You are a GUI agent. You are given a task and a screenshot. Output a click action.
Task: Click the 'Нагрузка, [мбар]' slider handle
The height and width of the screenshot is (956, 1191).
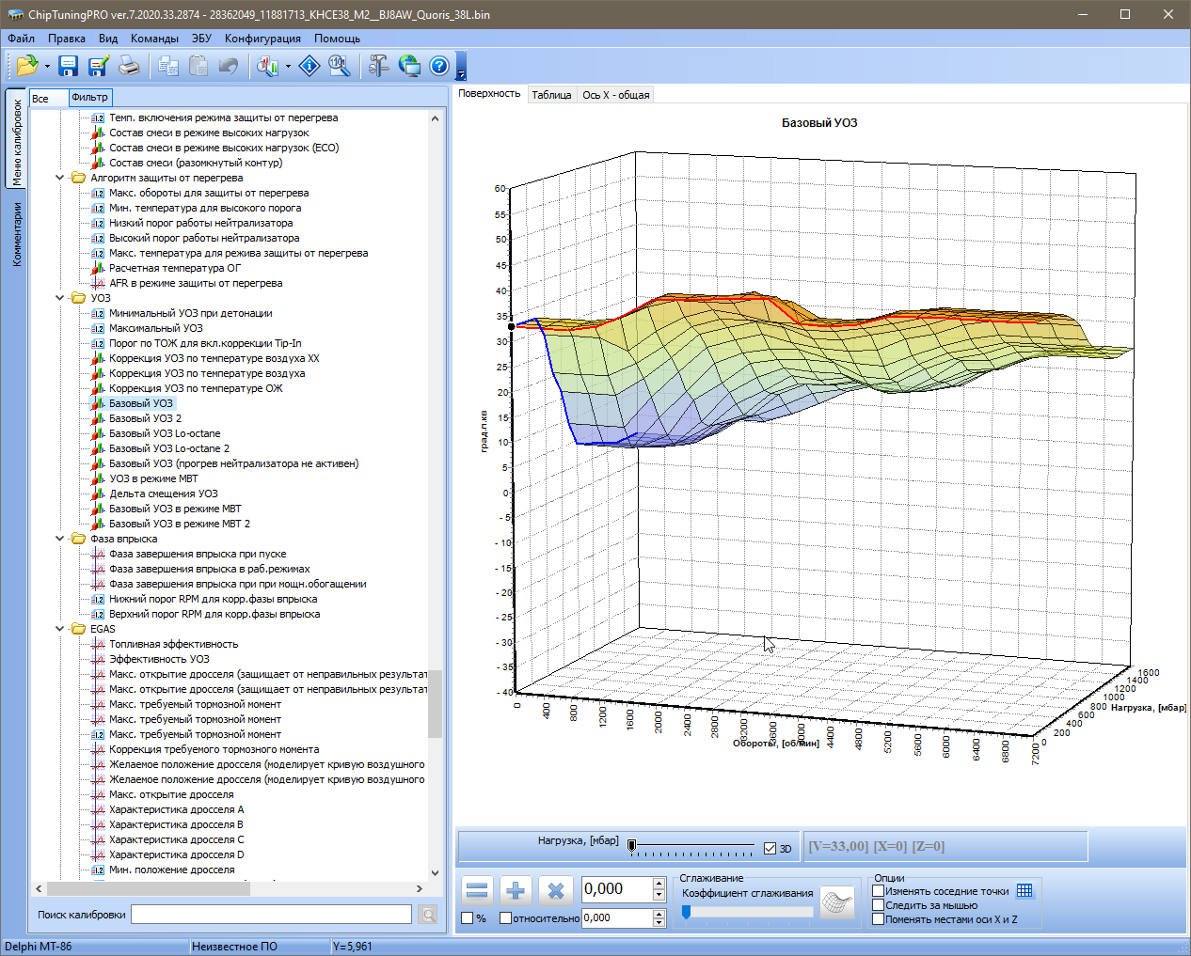[x=632, y=846]
